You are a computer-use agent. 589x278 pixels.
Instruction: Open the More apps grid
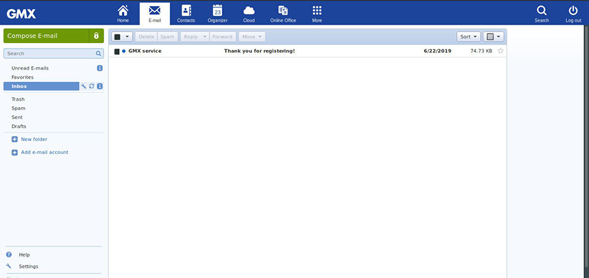(317, 14)
